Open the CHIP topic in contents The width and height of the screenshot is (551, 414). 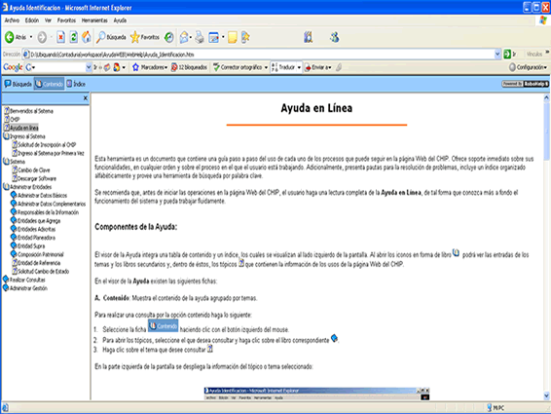[12, 119]
